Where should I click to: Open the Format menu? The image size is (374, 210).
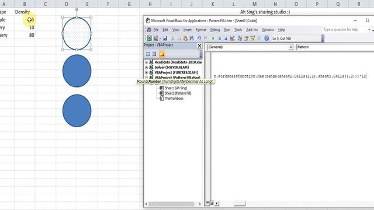[x=201, y=30]
